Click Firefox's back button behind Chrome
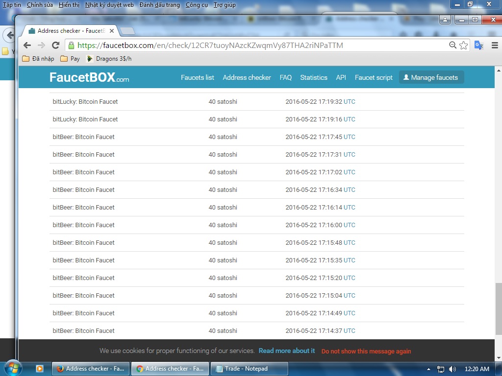 pos(9,35)
